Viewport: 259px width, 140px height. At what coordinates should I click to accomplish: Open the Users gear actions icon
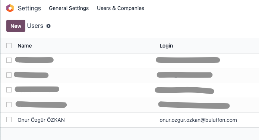(48, 26)
